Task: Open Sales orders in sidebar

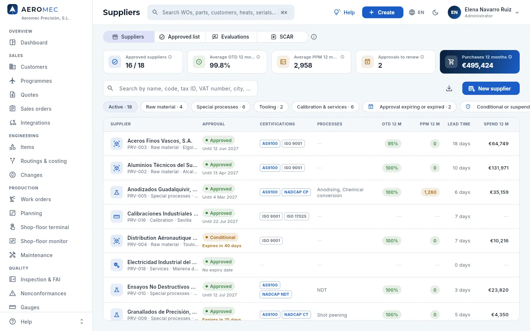Action: point(46,109)
